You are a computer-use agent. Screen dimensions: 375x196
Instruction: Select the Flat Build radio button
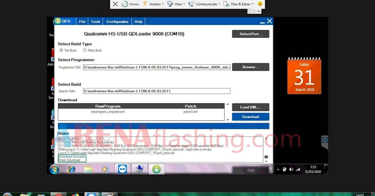click(61, 50)
